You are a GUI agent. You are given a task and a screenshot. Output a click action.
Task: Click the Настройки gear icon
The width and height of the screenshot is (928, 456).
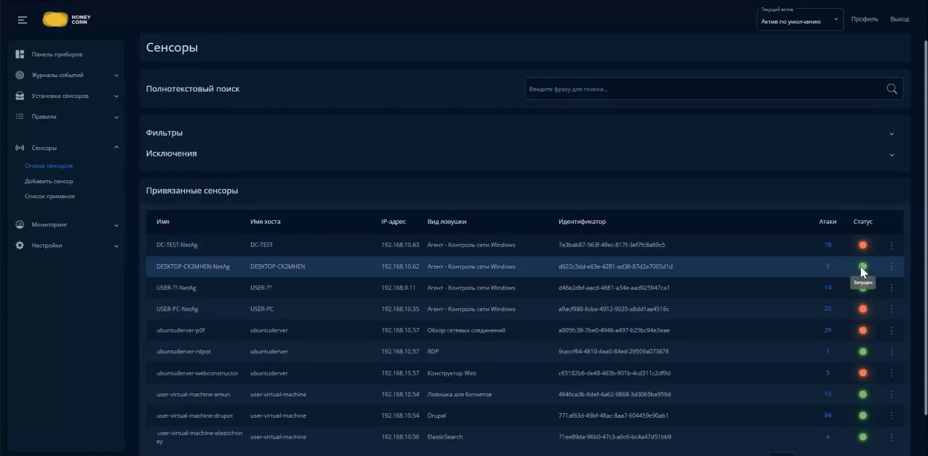click(x=20, y=246)
